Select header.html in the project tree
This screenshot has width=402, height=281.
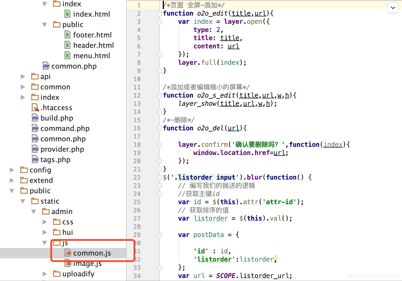tap(93, 45)
